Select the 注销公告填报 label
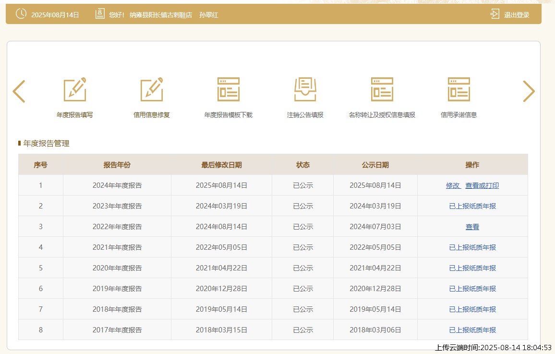 tap(305, 115)
